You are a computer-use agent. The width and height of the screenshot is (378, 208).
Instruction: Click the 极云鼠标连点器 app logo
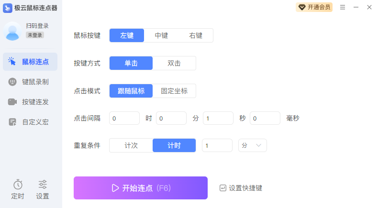point(8,8)
